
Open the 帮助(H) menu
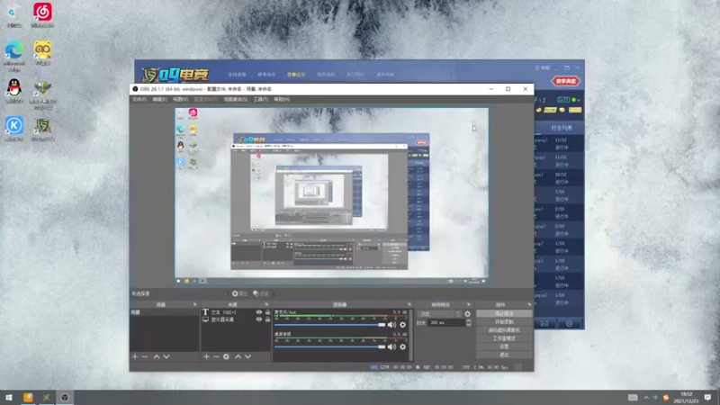pos(282,99)
